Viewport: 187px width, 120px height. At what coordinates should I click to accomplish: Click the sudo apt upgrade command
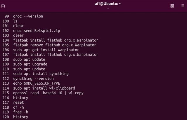click(x=30, y=64)
